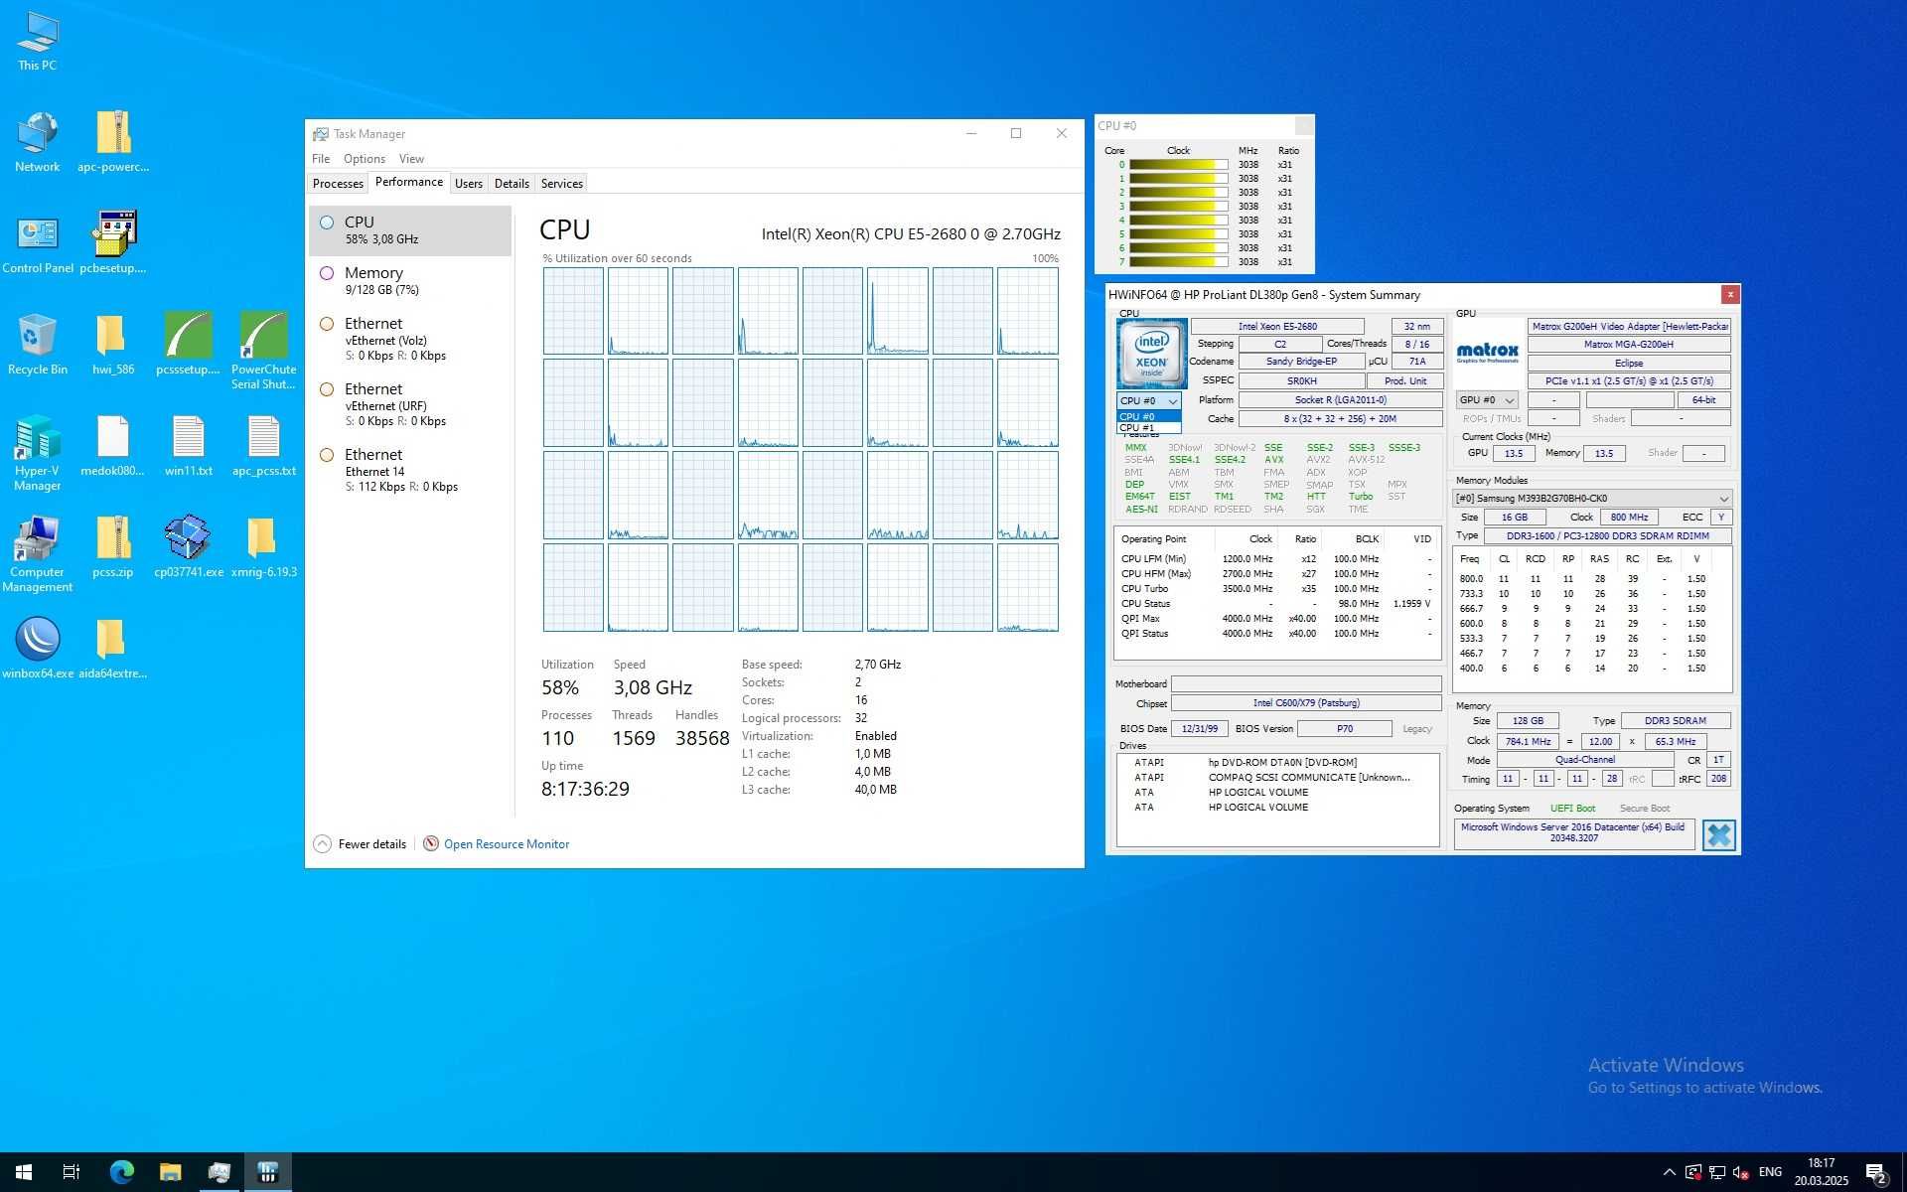
Task: Open the Action Center notifications icon
Action: coord(1875,1173)
